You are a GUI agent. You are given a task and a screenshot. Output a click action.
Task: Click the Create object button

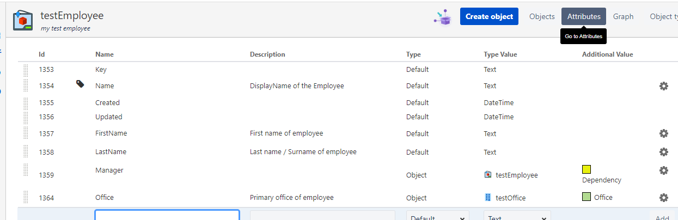click(489, 16)
